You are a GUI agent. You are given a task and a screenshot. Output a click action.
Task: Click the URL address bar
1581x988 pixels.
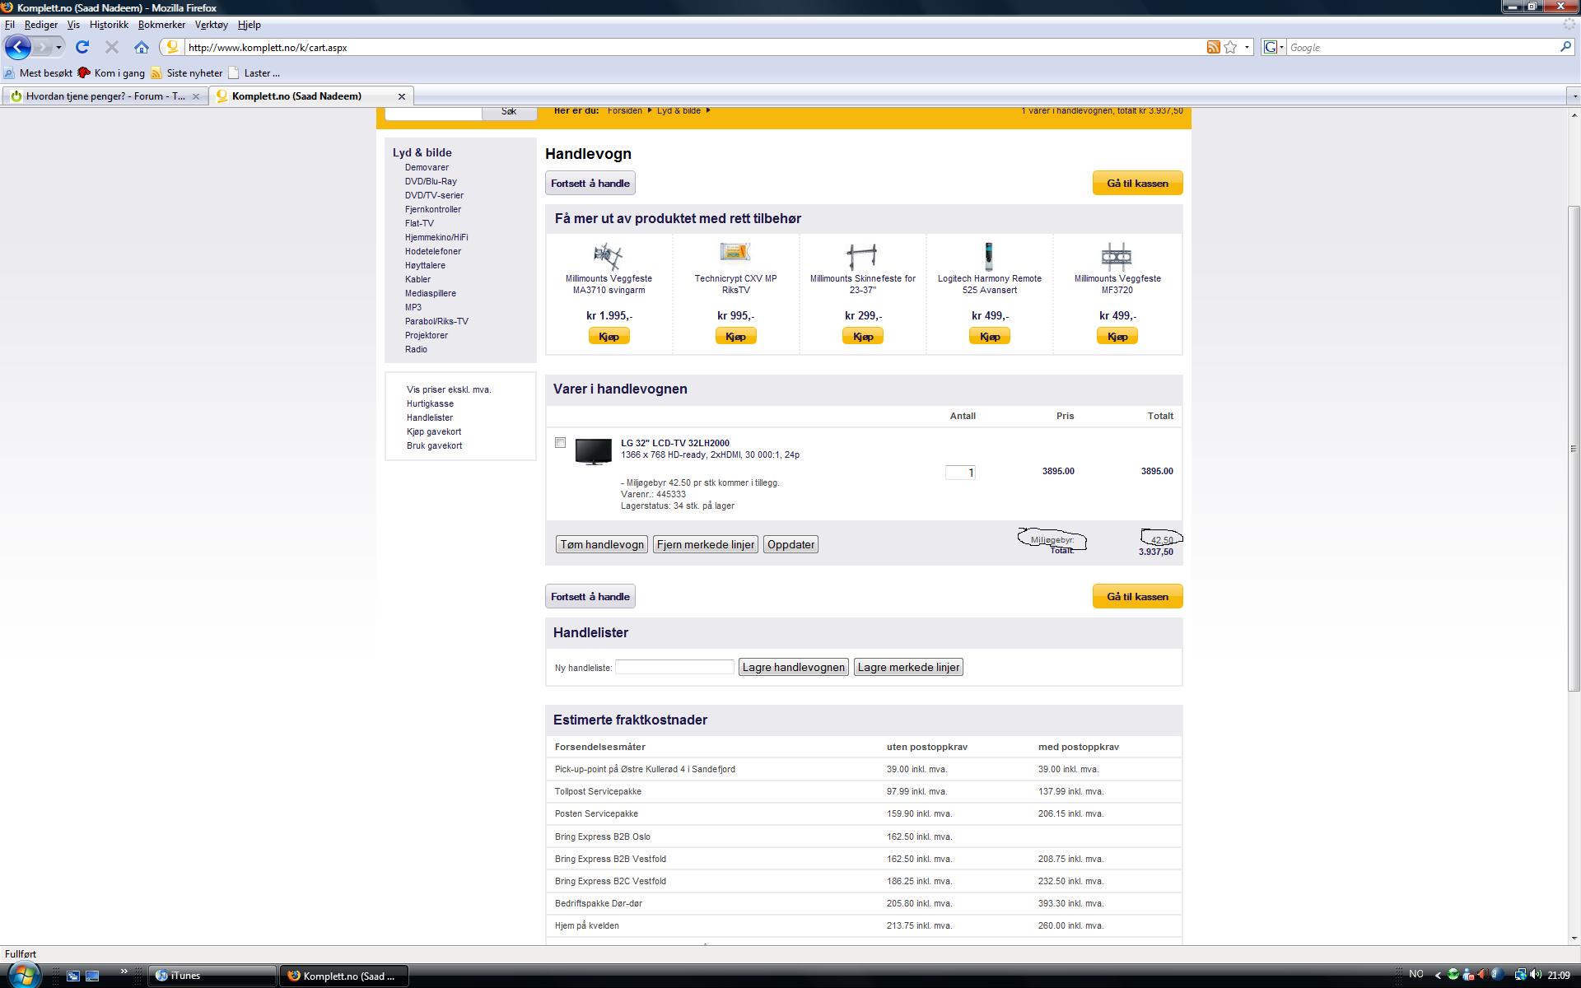tap(692, 47)
